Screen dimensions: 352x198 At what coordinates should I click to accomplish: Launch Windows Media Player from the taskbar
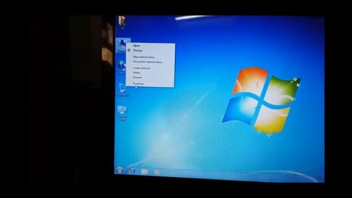pos(156,172)
